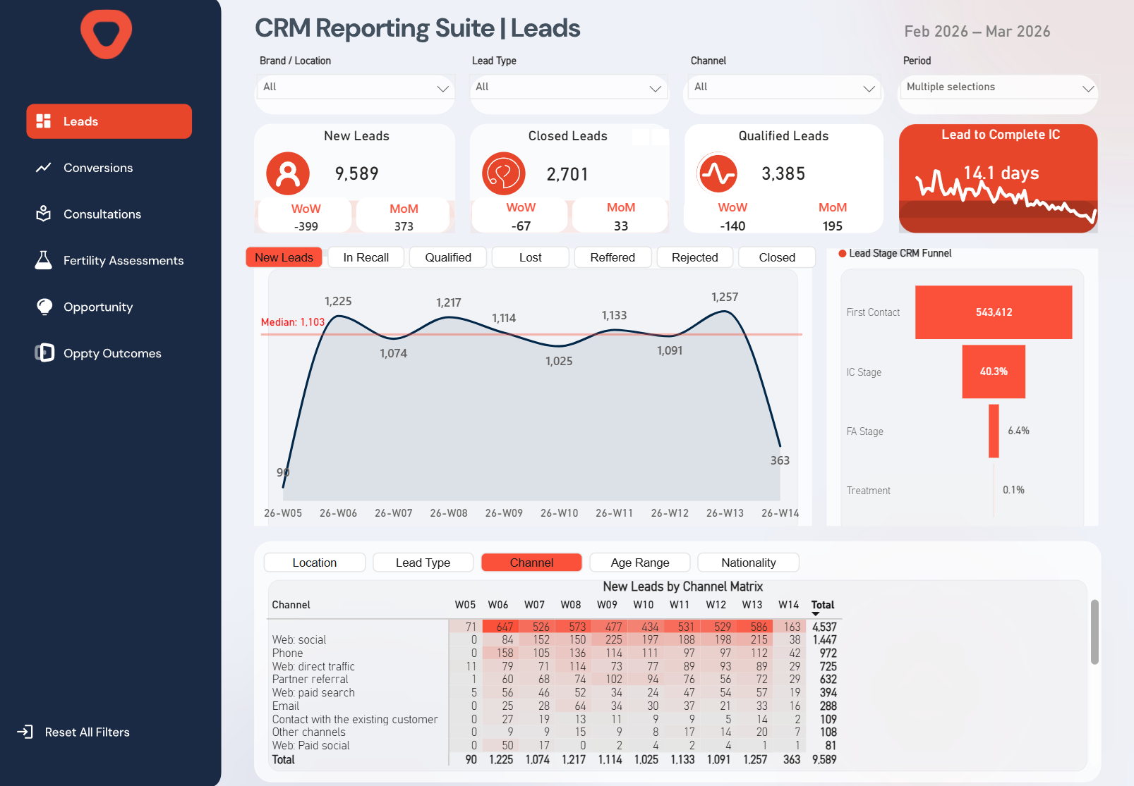The width and height of the screenshot is (1134, 786).
Task: Click the Partner referral row label
Action: [310, 680]
